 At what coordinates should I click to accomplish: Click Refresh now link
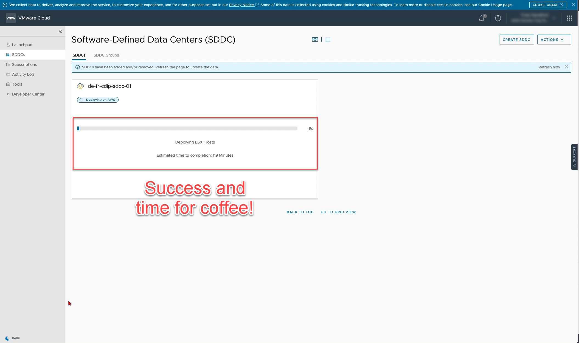click(x=549, y=67)
